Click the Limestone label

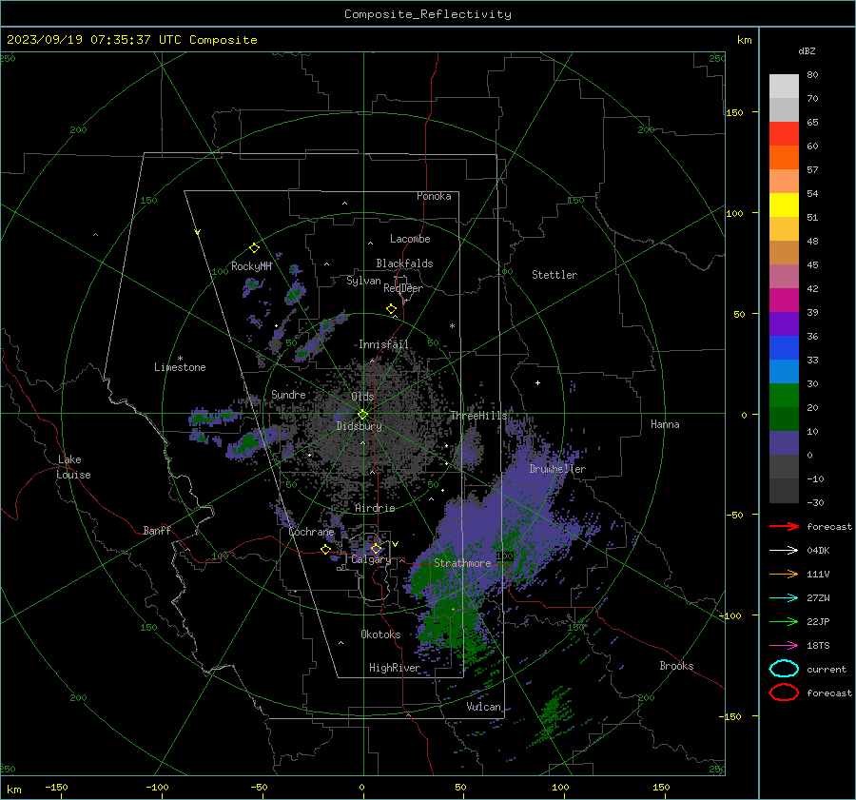(180, 367)
